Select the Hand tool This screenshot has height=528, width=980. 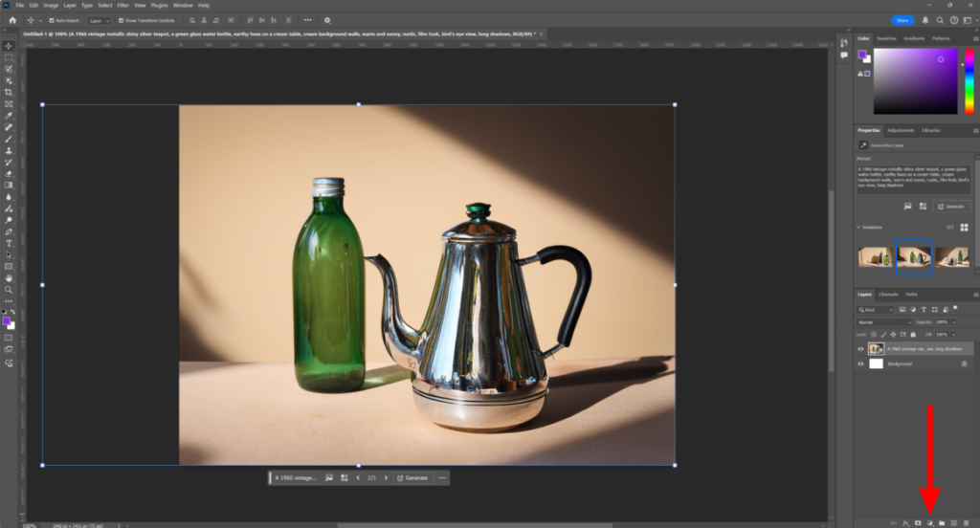9,278
